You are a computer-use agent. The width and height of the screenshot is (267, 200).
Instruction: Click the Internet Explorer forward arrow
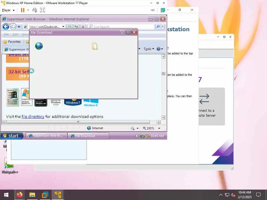coord(13,27)
